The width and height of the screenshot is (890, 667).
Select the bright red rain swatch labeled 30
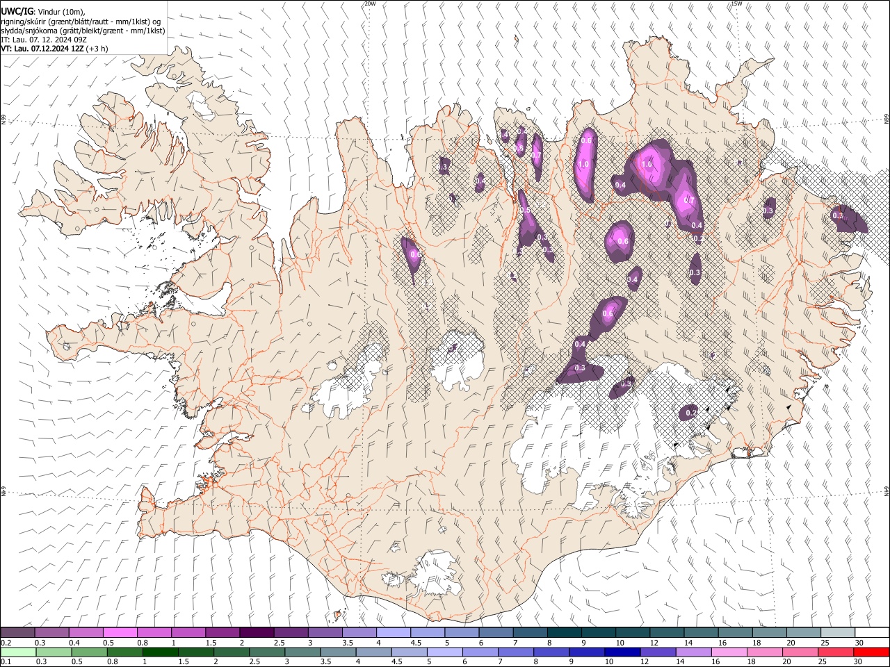point(872,652)
